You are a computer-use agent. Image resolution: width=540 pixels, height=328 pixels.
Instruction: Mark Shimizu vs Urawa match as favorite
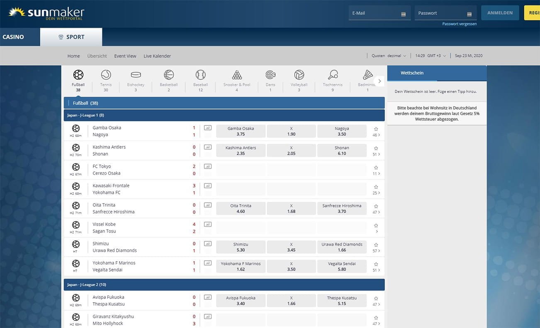coord(376,245)
